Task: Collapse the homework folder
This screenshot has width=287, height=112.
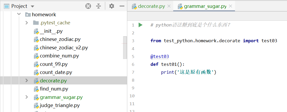Action: point(19,15)
